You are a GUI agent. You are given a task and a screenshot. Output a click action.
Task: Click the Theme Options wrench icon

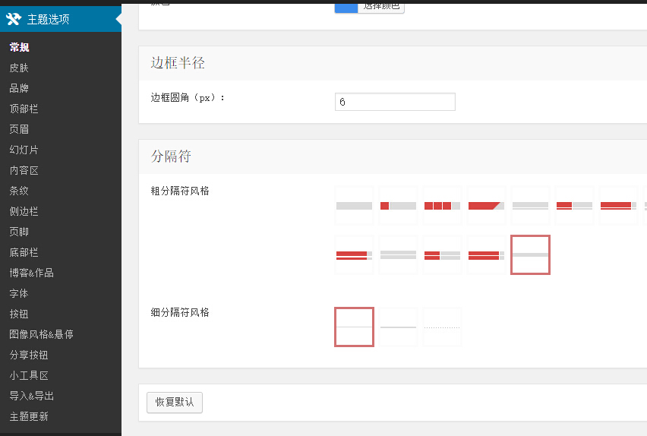click(x=13, y=19)
